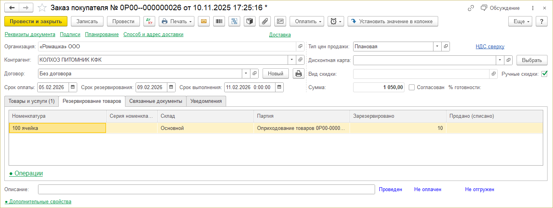This screenshot has height=208, width=553.
Task: Open the Обсуждение discussion panel
Action: tap(500, 8)
